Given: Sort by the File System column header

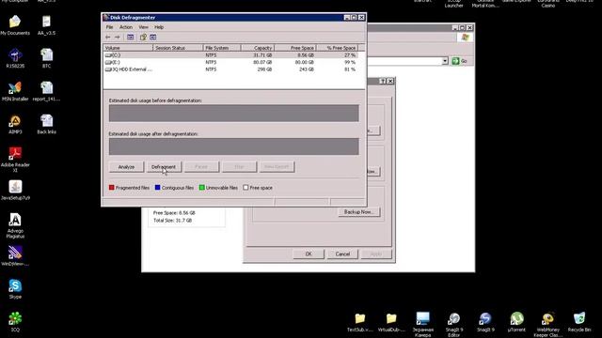Looking at the screenshot, I should point(222,48).
